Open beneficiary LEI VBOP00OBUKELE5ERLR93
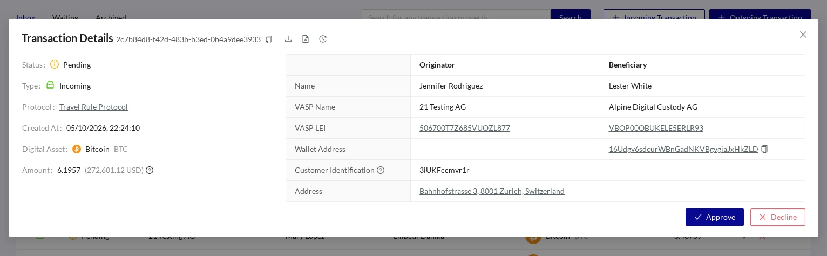Viewport: 827px width, 256px height. (x=656, y=128)
